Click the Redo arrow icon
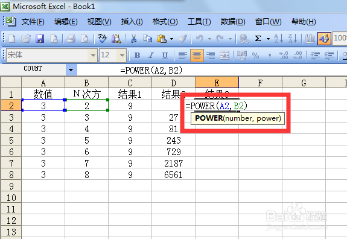The image size is (347, 239). (x=220, y=39)
